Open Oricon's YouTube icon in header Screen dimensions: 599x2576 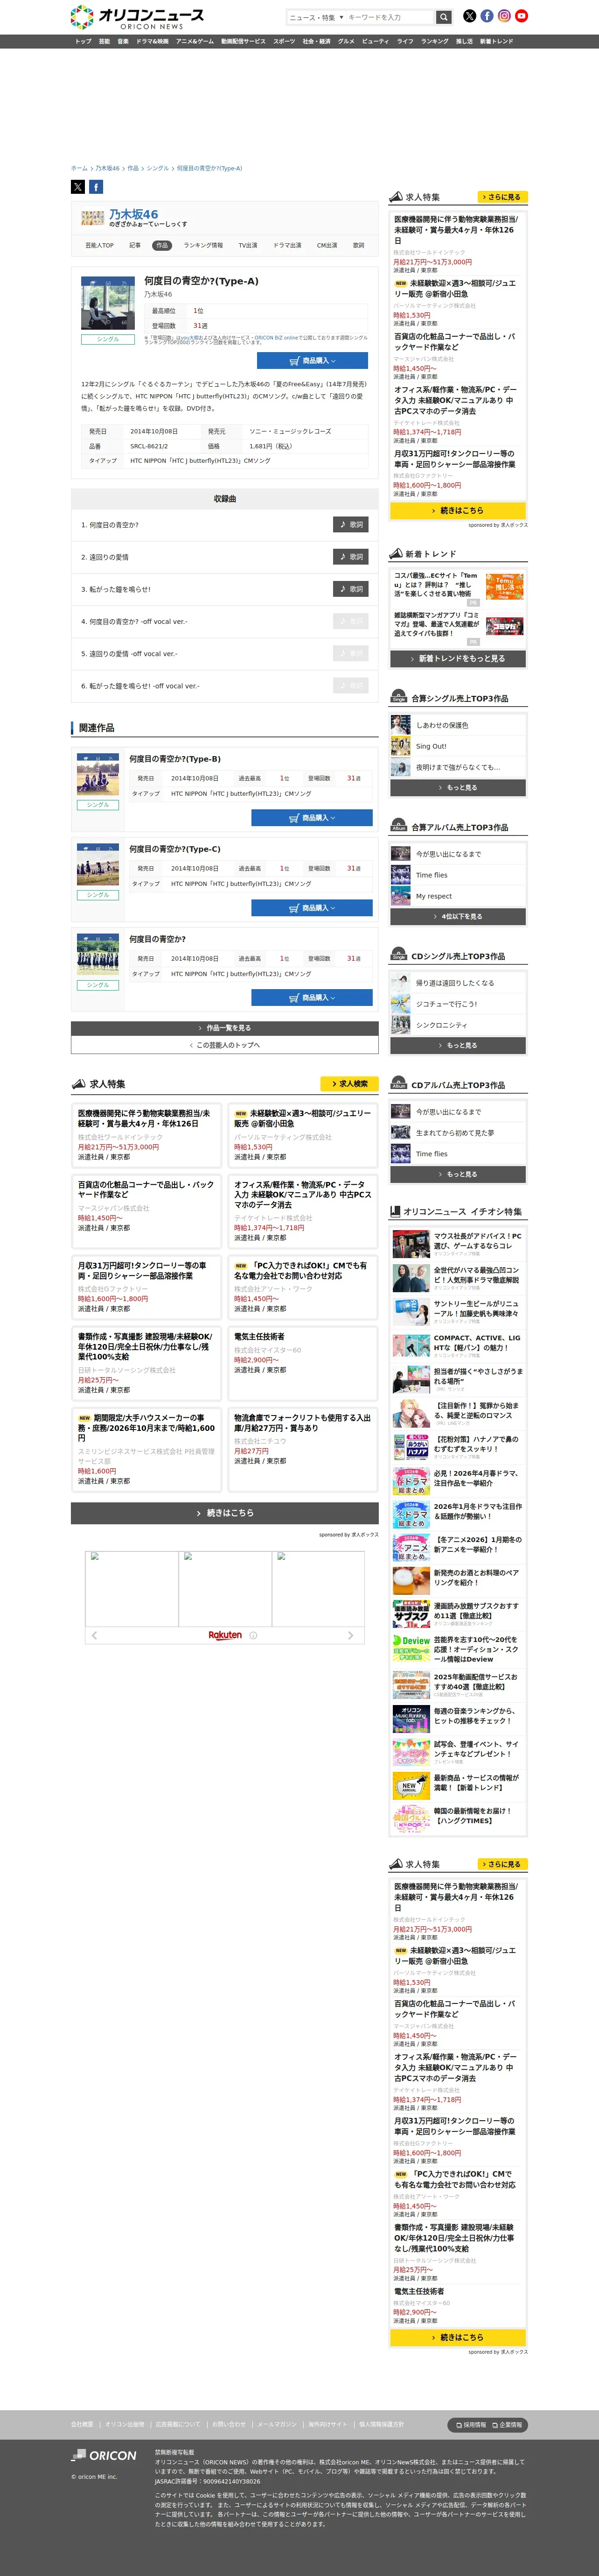tap(521, 16)
